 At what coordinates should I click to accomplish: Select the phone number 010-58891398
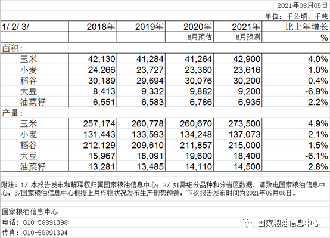click(x=45, y=222)
